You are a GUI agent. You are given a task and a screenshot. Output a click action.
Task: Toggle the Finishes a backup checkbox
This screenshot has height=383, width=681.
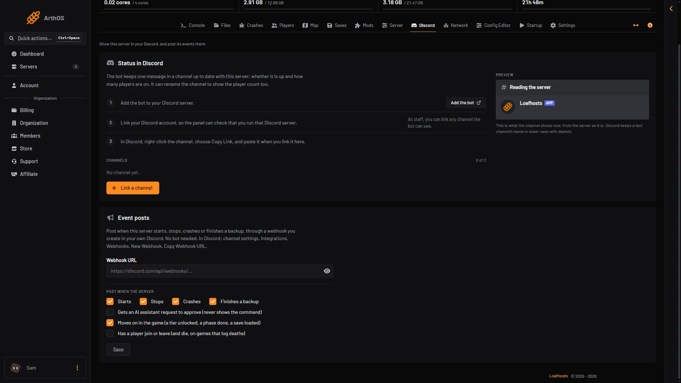point(213,301)
